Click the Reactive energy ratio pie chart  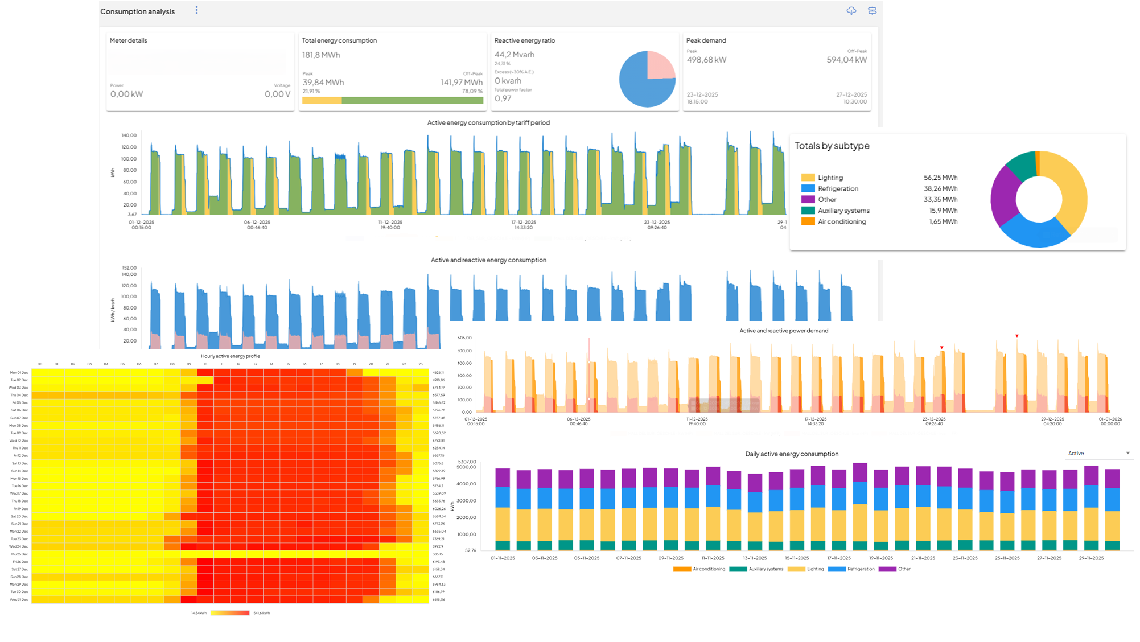pyautogui.click(x=647, y=79)
